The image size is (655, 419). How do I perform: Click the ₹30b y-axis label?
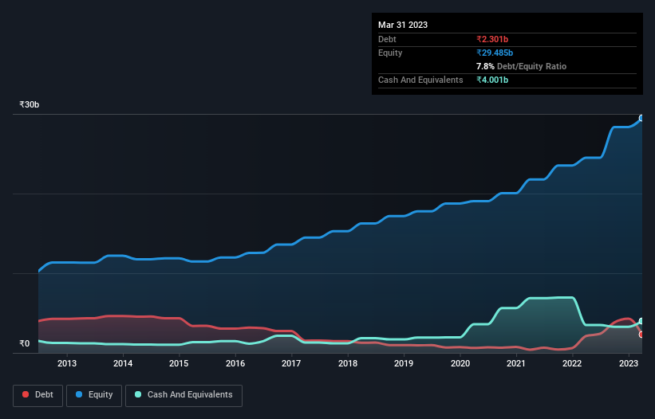click(x=30, y=104)
